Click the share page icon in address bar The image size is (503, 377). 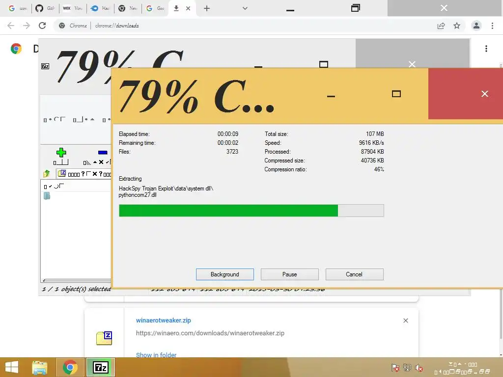coord(441,26)
